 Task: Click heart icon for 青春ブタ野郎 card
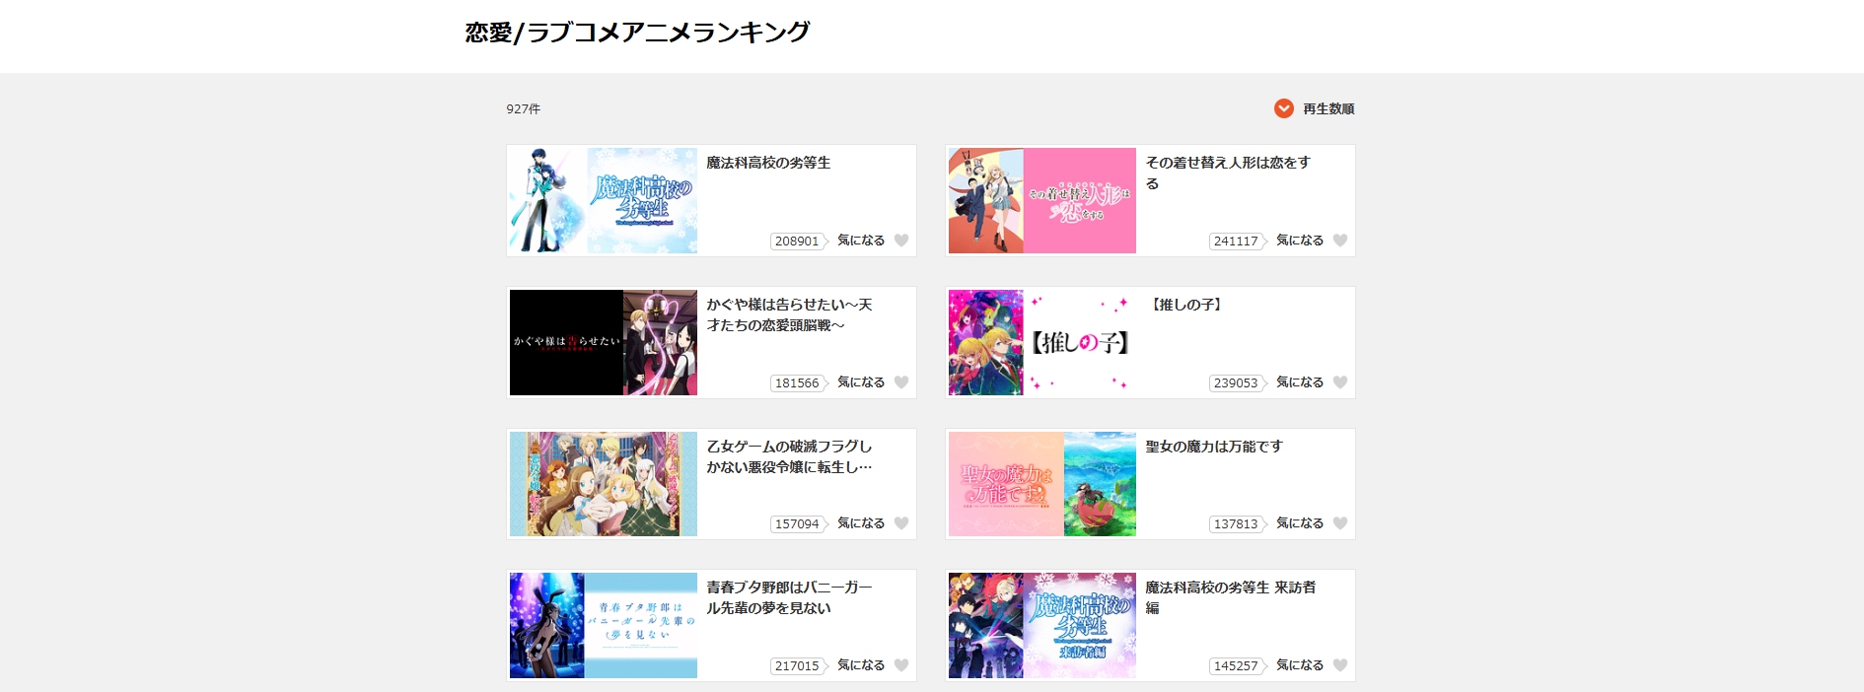(901, 665)
